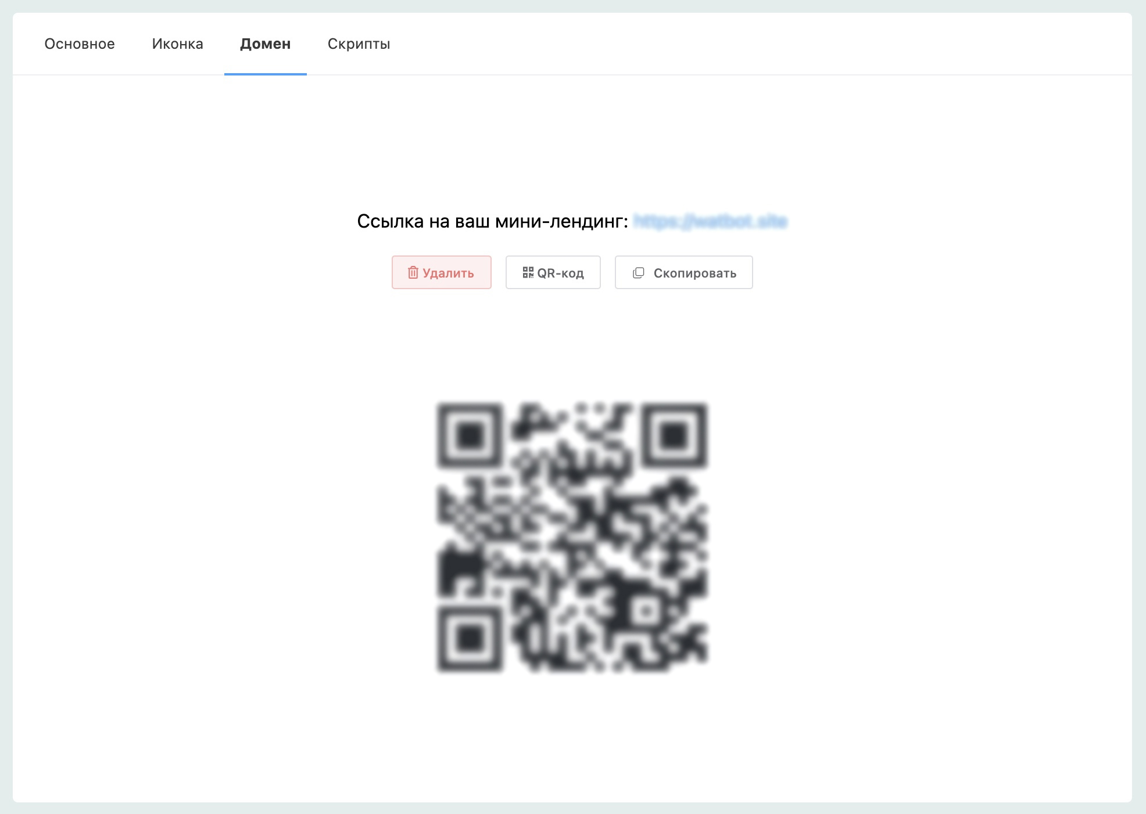1146x814 pixels.
Task: Click the blurred QR code image
Action: pyautogui.click(x=572, y=537)
